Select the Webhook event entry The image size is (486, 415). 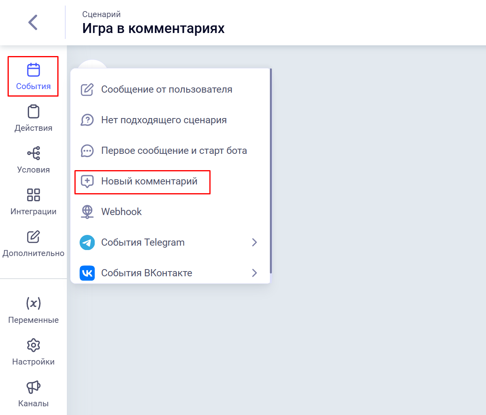click(x=121, y=212)
